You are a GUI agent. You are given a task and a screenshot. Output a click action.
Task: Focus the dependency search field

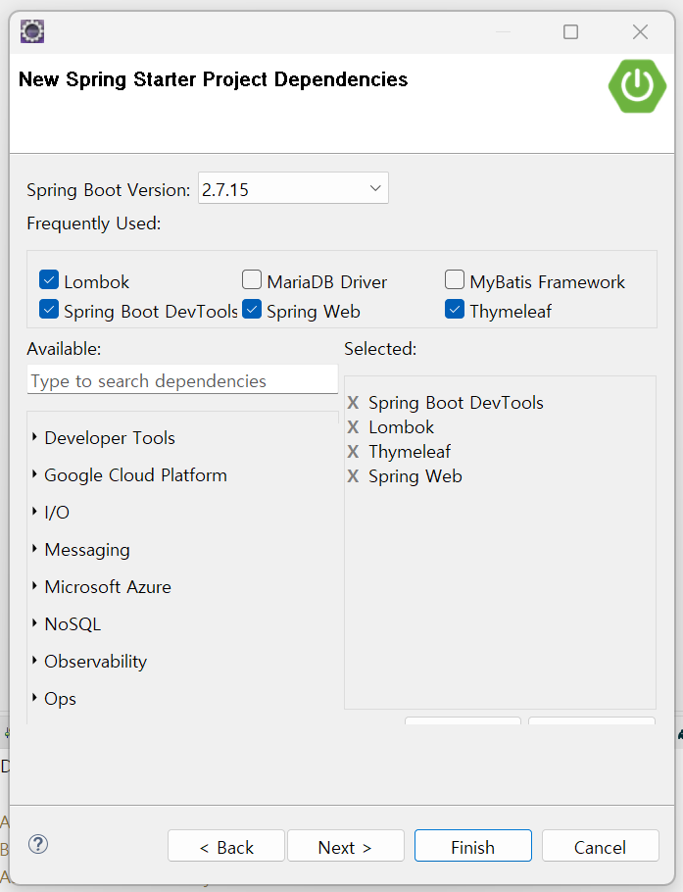click(182, 380)
